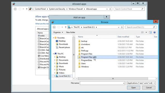Click the Windows folder icon
165x93 pixels.
click(79, 67)
